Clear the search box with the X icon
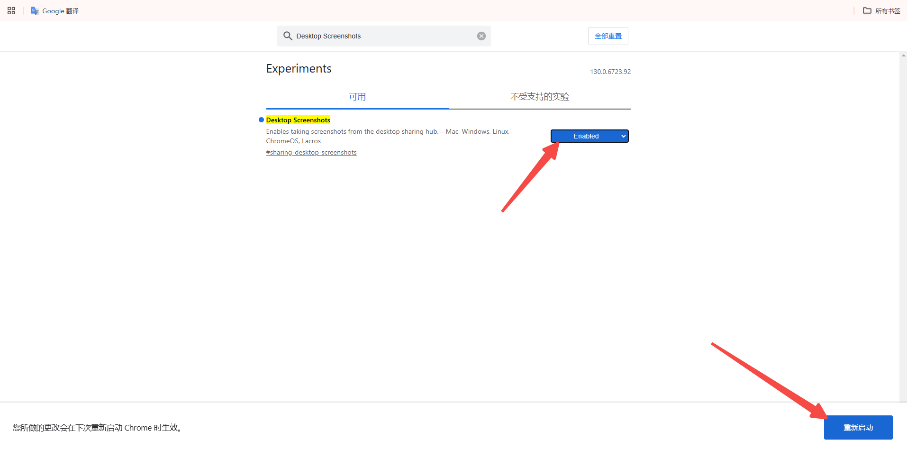Image resolution: width=907 pixels, height=450 pixels. coord(481,36)
